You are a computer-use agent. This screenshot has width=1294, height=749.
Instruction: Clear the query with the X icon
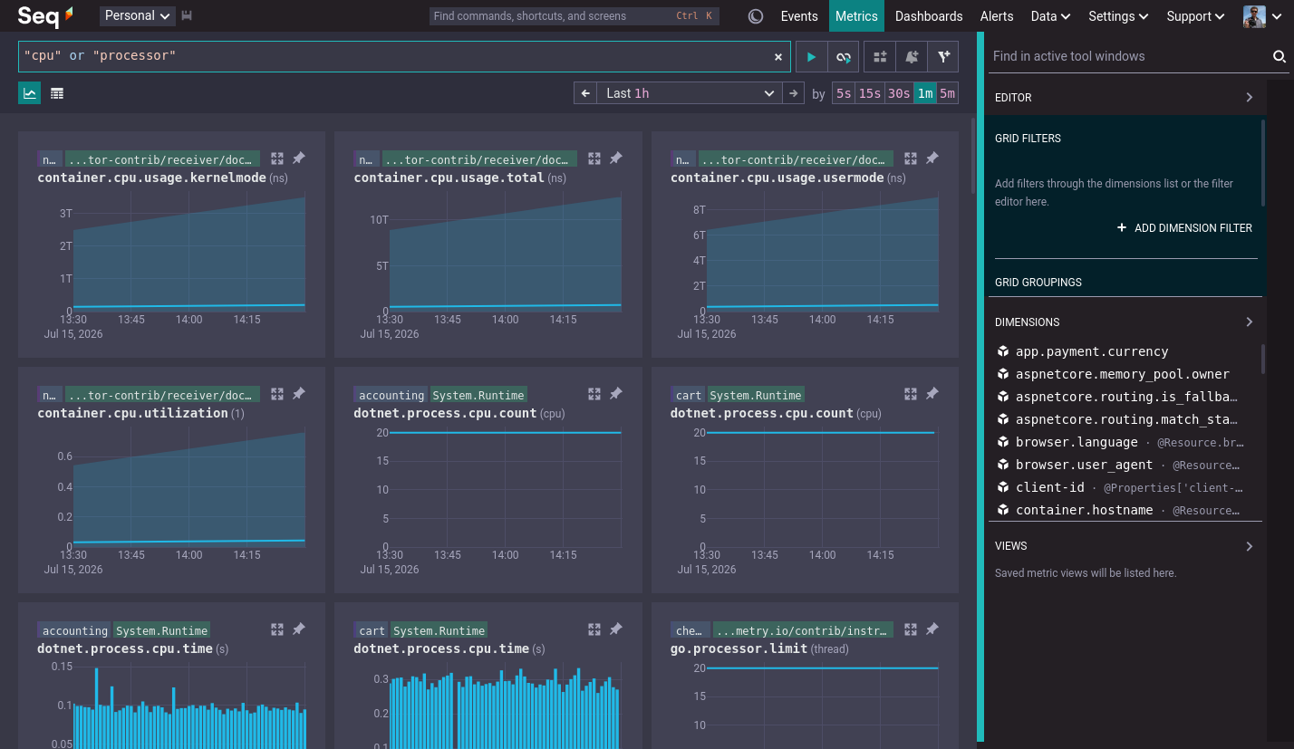click(777, 57)
